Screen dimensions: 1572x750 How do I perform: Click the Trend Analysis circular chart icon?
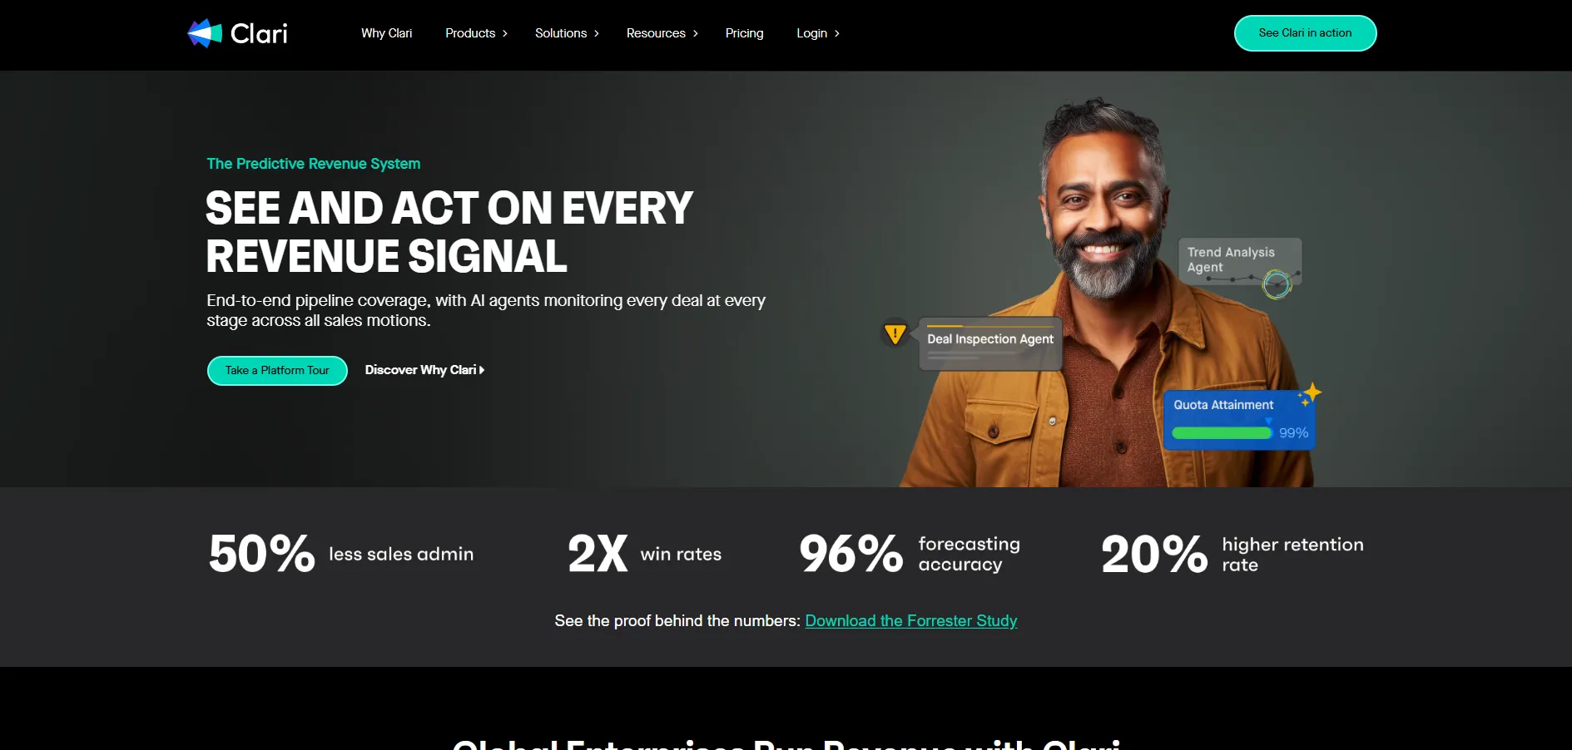point(1277,284)
